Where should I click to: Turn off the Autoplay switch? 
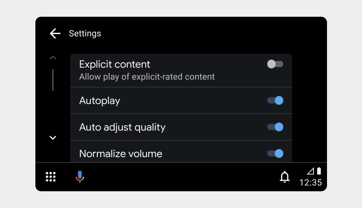coord(275,100)
